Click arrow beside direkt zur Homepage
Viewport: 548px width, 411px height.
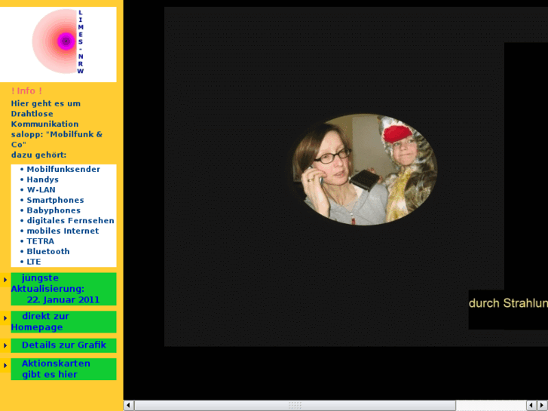pyautogui.click(x=5, y=318)
